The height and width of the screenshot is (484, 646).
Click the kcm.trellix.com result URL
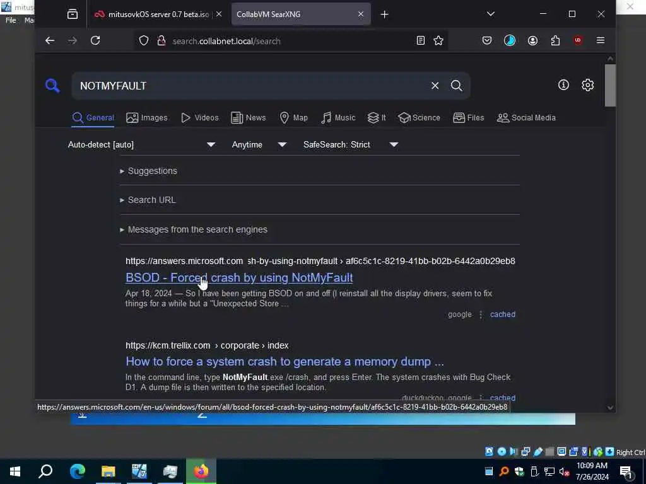click(x=207, y=345)
